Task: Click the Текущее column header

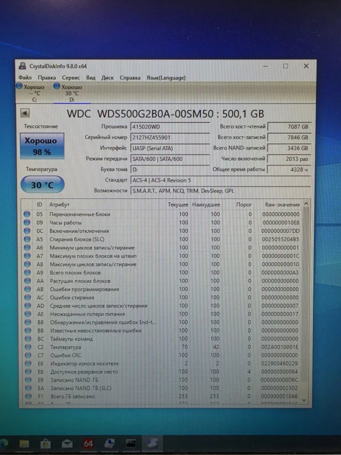Action: pyautogui.click(x=178, y=205)
